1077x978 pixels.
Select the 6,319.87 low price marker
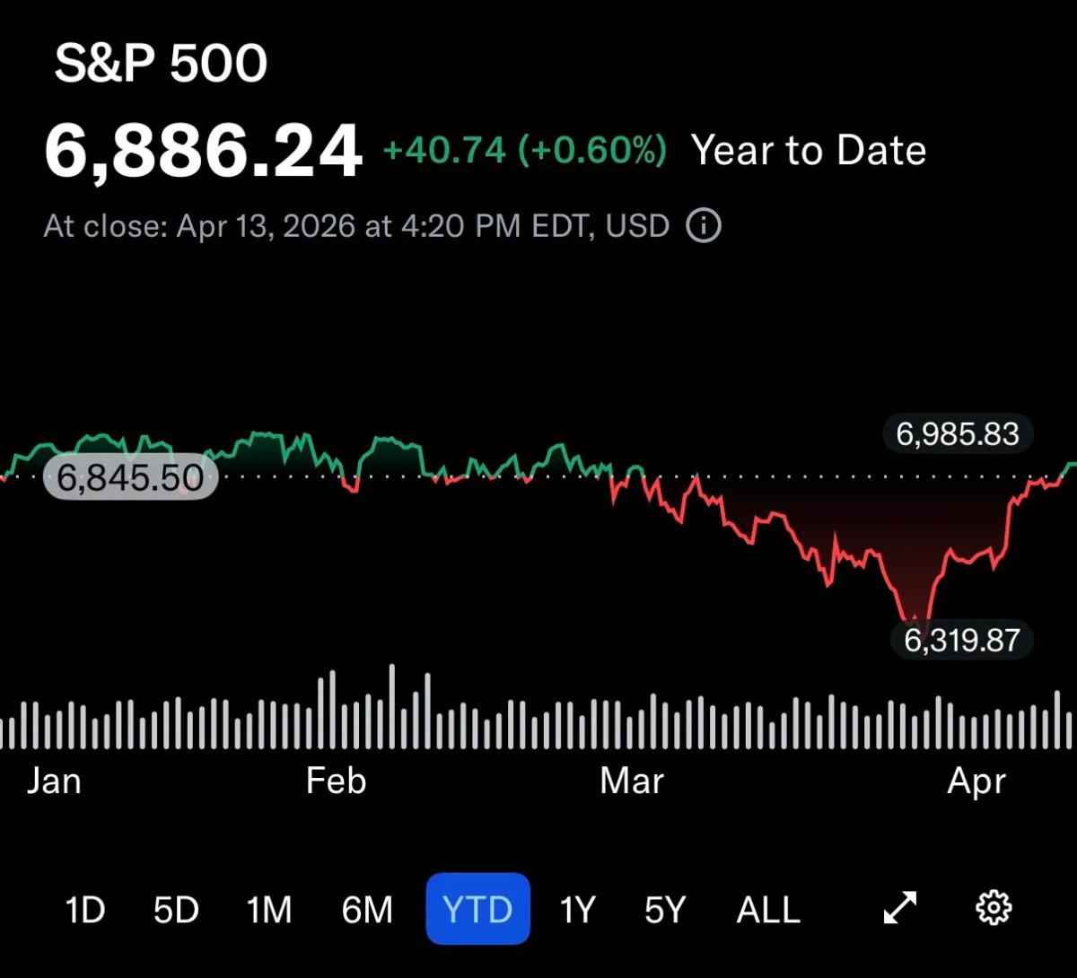click(x=961, y=641)
